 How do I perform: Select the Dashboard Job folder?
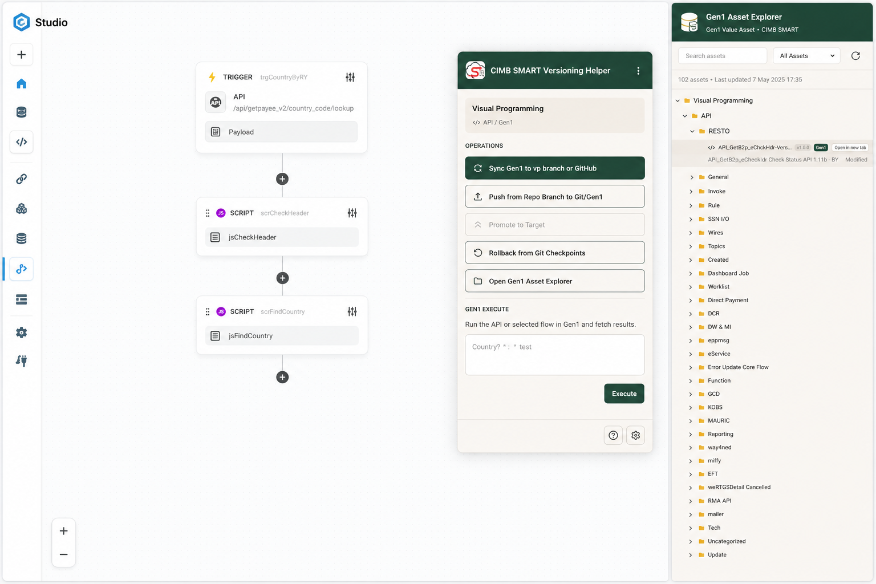[x=728, y=273]
